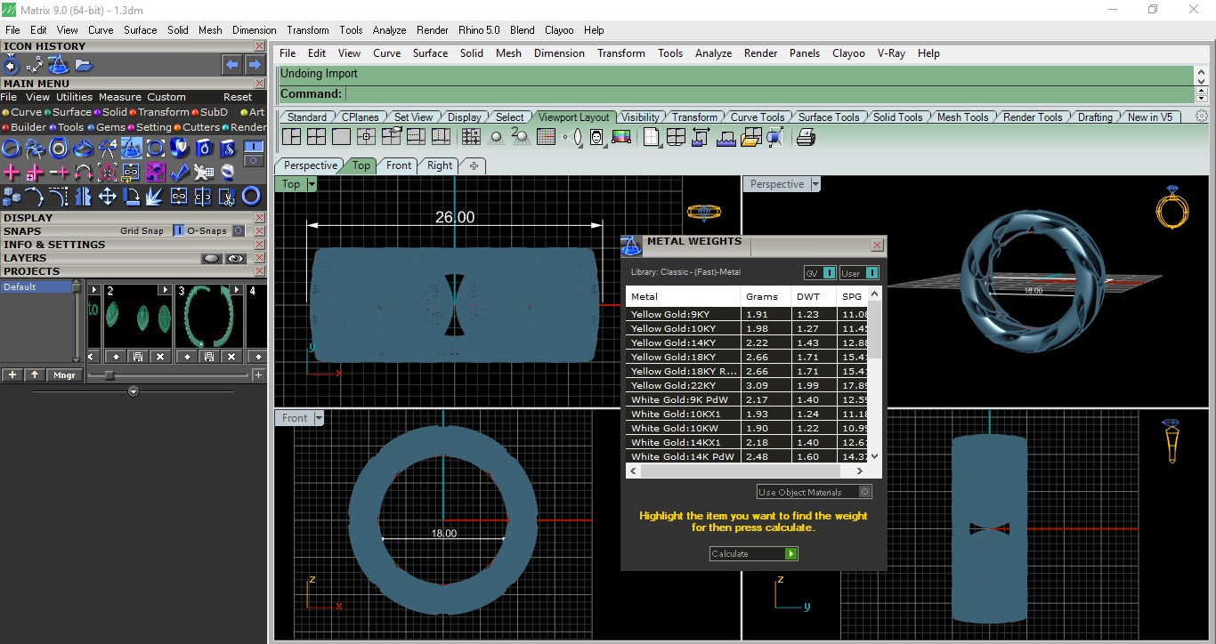Click the blue check mark icon
The image size is (1216, 644).
180,172
